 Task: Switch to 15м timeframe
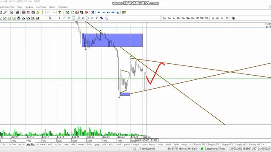(183, 18)
